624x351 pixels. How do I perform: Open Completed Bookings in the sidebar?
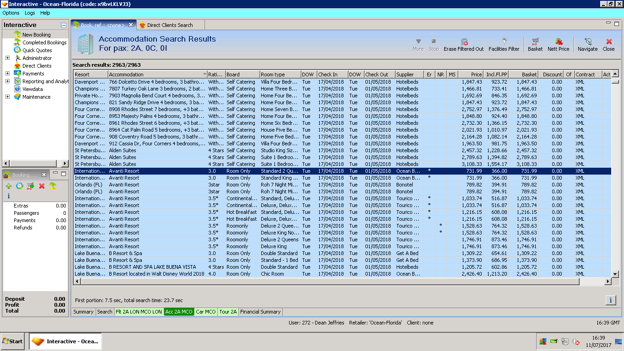tap(44, 43)
